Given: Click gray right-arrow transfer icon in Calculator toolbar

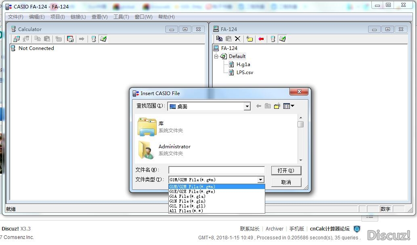Looking at the screenshot, I should pos(82,39).
